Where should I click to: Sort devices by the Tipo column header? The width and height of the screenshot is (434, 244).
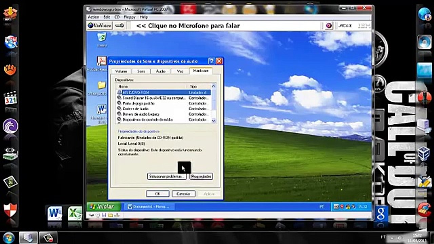pyautogui.click(x=199, y=86)
